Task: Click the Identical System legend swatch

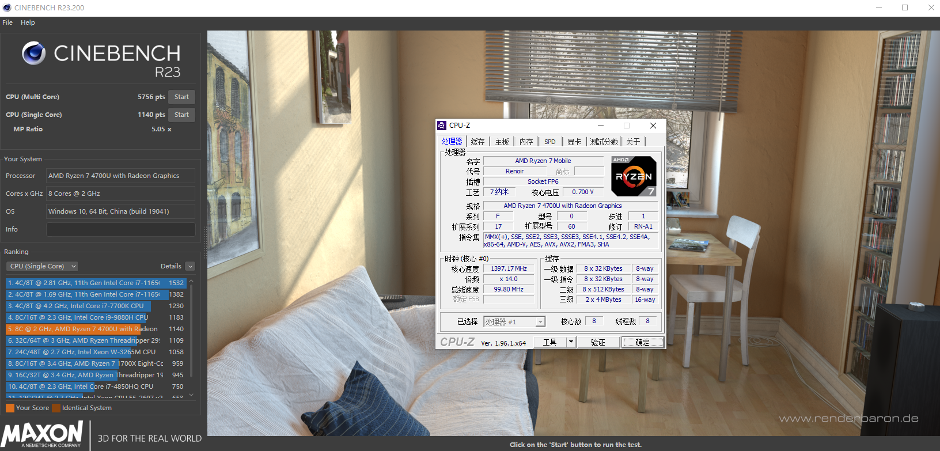Action: 56,408
